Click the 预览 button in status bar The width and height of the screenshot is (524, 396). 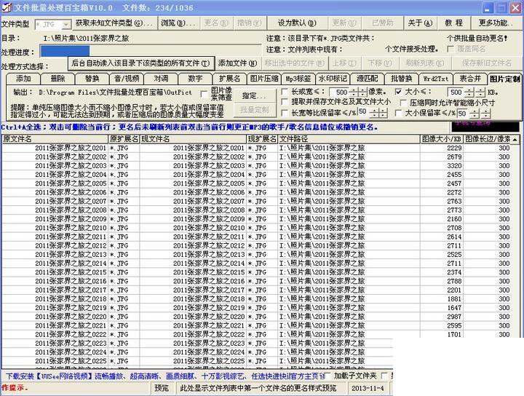162,388
